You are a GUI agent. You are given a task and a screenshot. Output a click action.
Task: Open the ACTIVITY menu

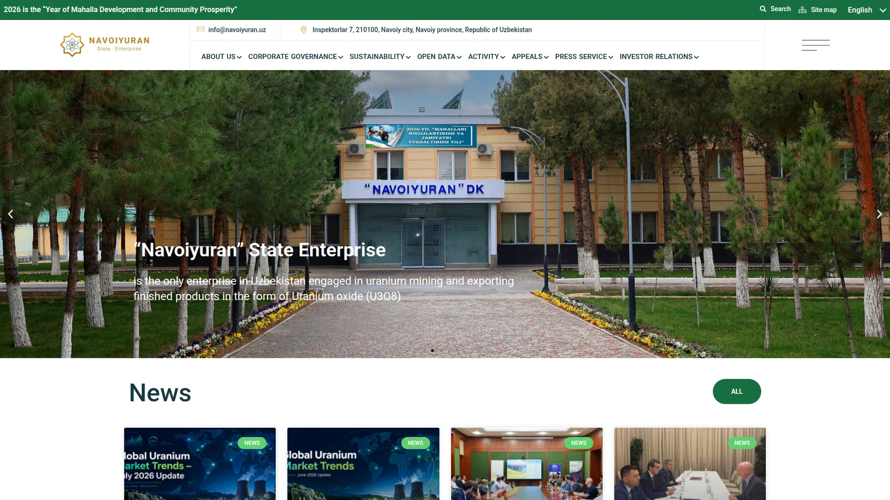click(487, 57)
